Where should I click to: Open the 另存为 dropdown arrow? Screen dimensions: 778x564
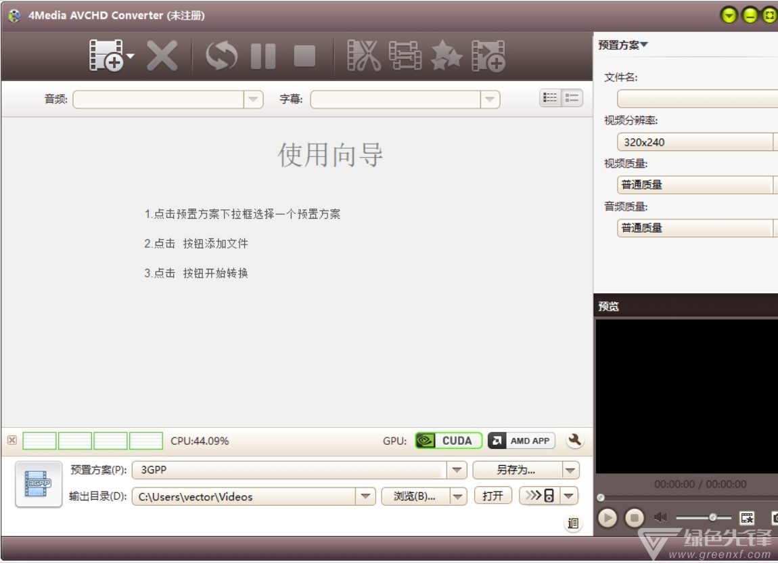(570, 470)
